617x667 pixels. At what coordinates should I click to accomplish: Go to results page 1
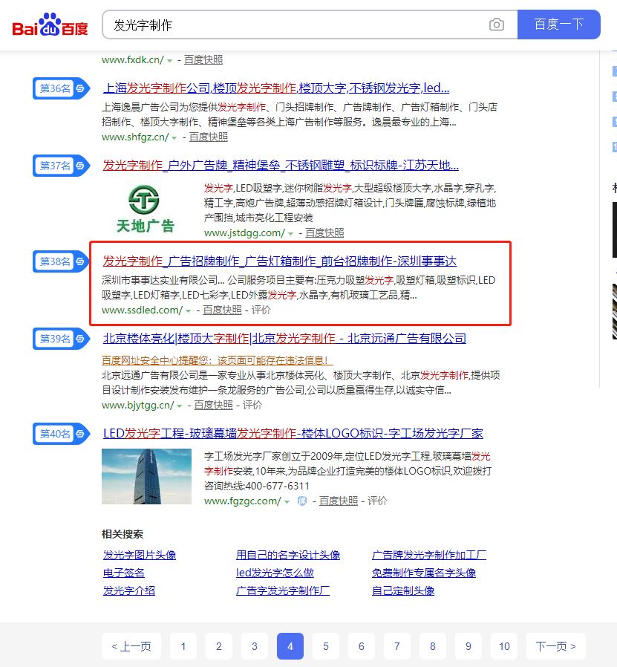coord(183,646)
